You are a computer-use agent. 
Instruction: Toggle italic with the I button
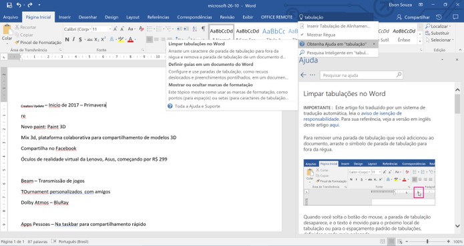click(73, 39)
